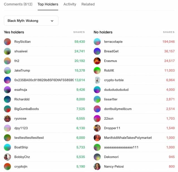The width and height of the screenshot is (178, 172).
Task: Click ryunose's profile avatar
Action: tap(8, 118)
